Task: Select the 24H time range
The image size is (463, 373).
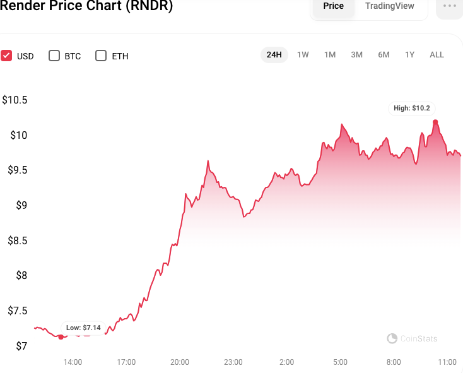Action: tap(274, 55)
